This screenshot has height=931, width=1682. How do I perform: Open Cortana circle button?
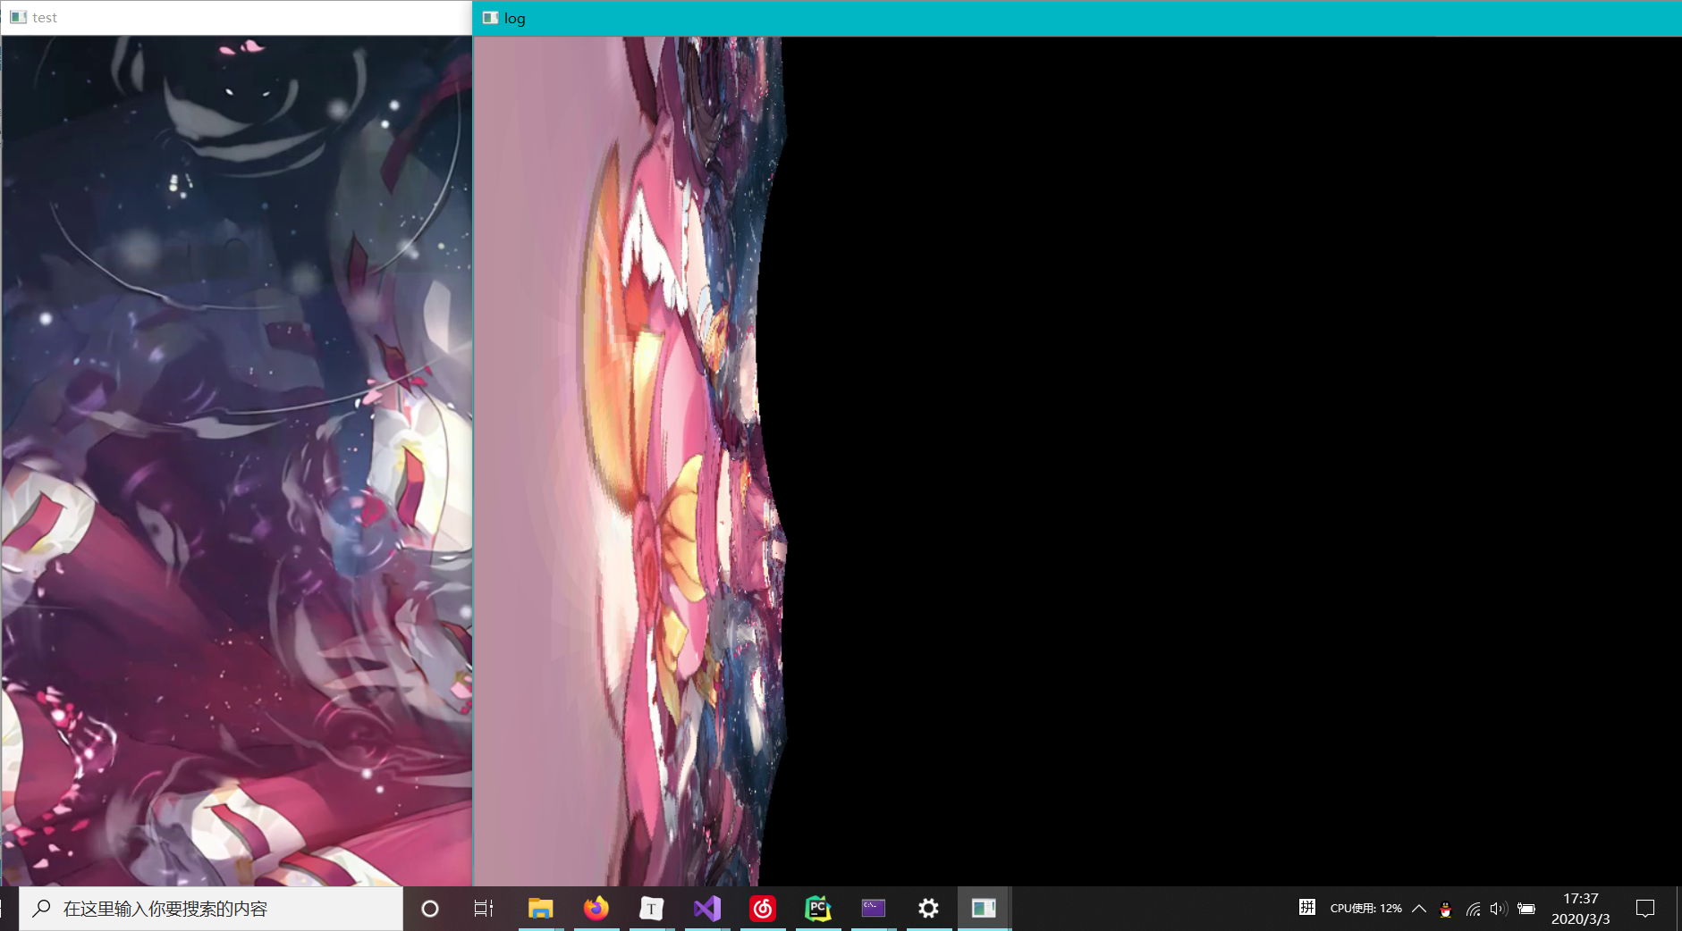(430, 909)
